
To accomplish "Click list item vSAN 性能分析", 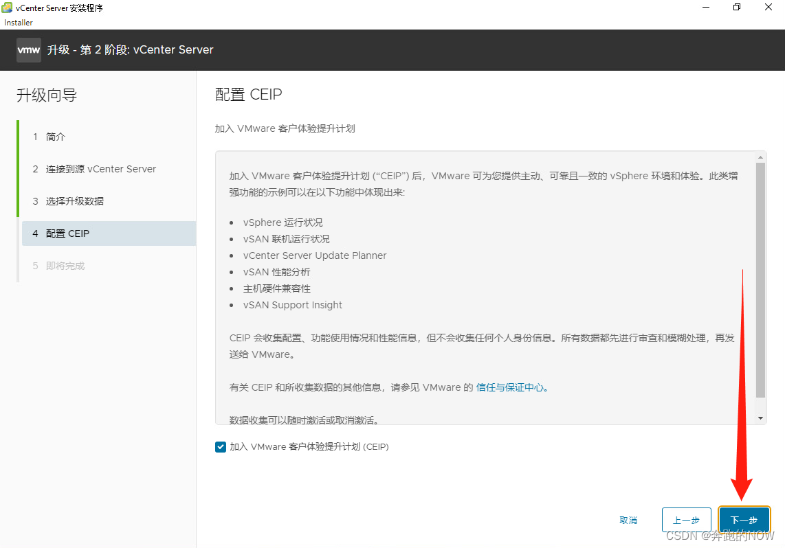I will pyautogui.click(x=277, y=272).
